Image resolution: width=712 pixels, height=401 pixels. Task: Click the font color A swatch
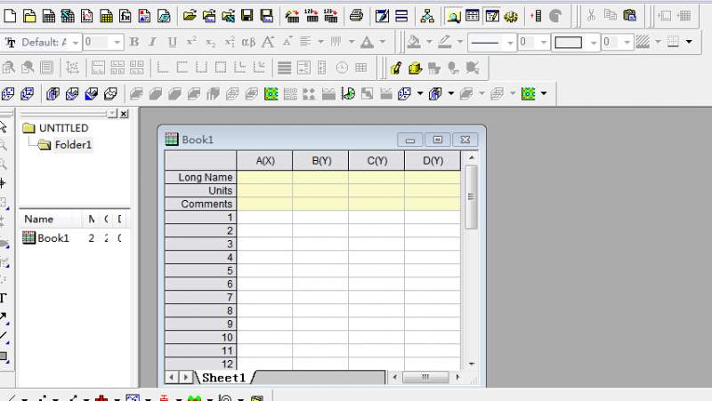367,42
